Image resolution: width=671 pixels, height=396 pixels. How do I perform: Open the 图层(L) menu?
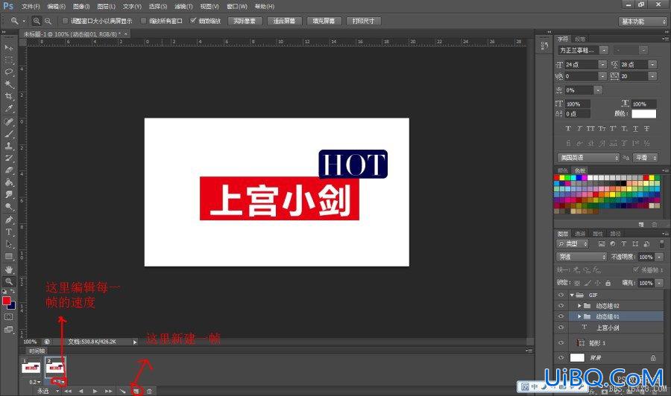click(x=106, y=7)
